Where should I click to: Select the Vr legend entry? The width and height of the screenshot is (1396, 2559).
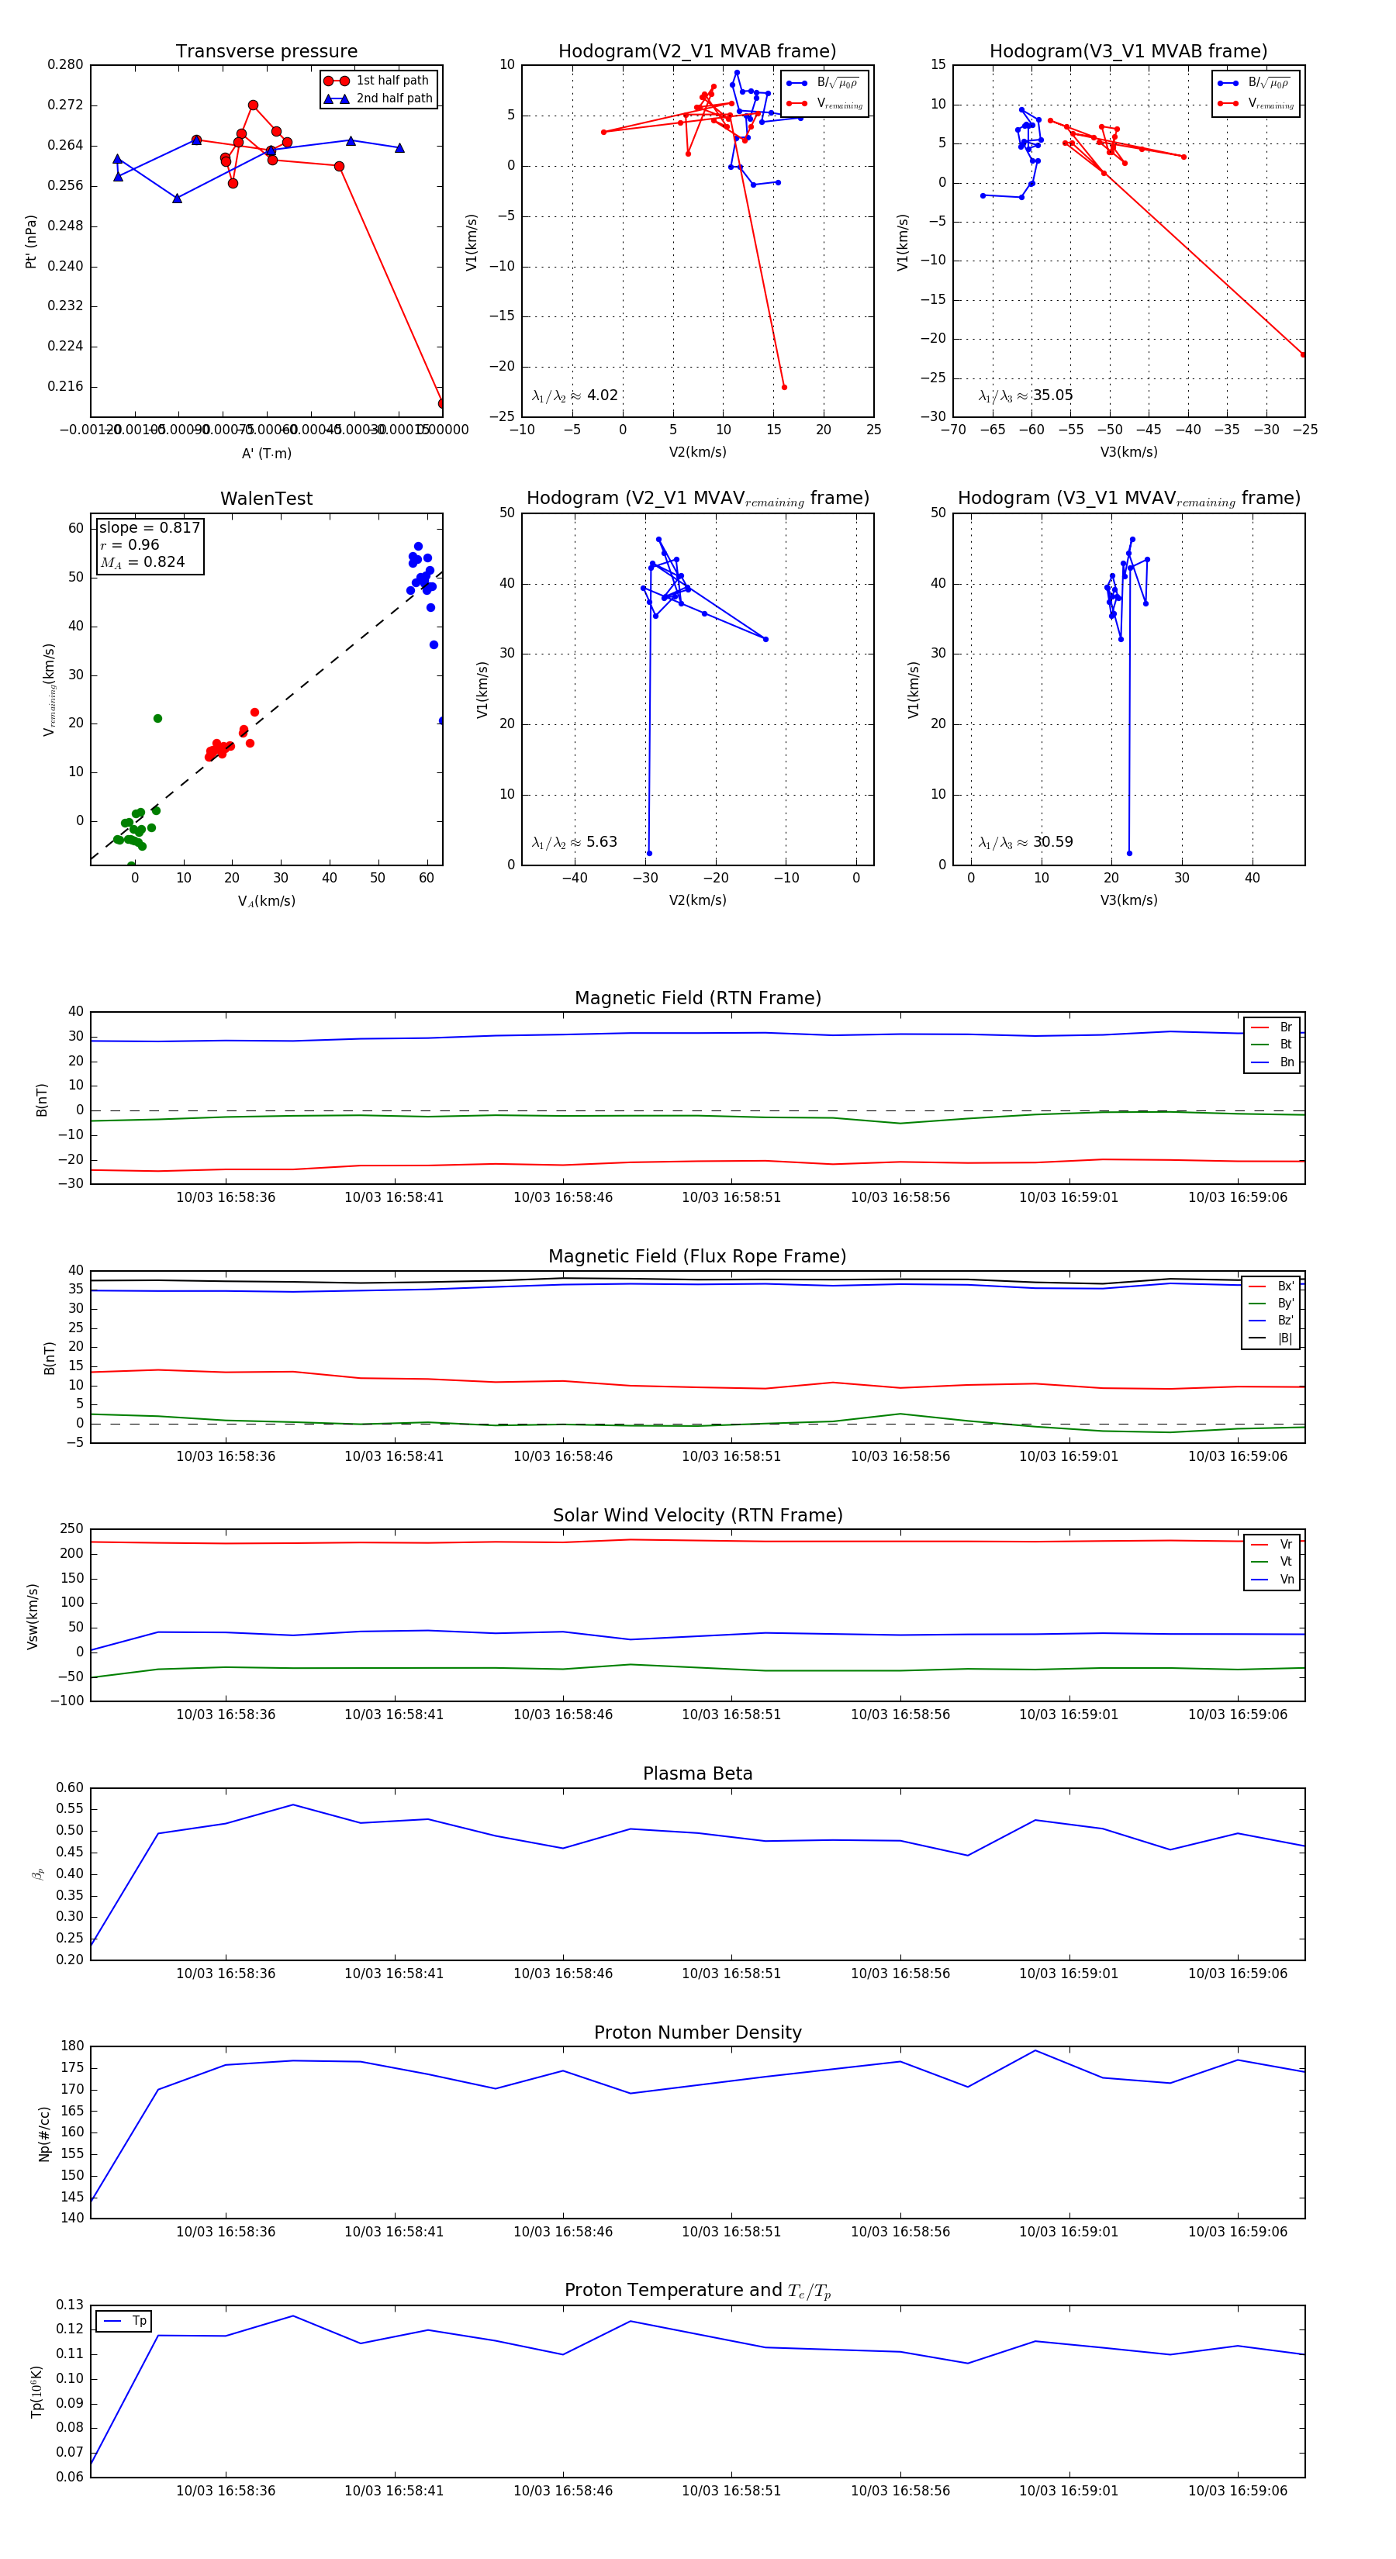(x=1272, y=1545)
